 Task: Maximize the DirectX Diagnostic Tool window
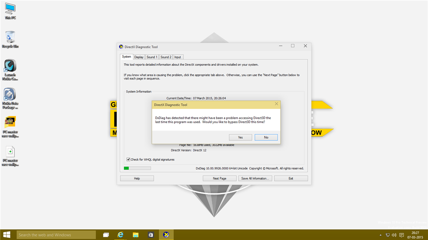293,46
